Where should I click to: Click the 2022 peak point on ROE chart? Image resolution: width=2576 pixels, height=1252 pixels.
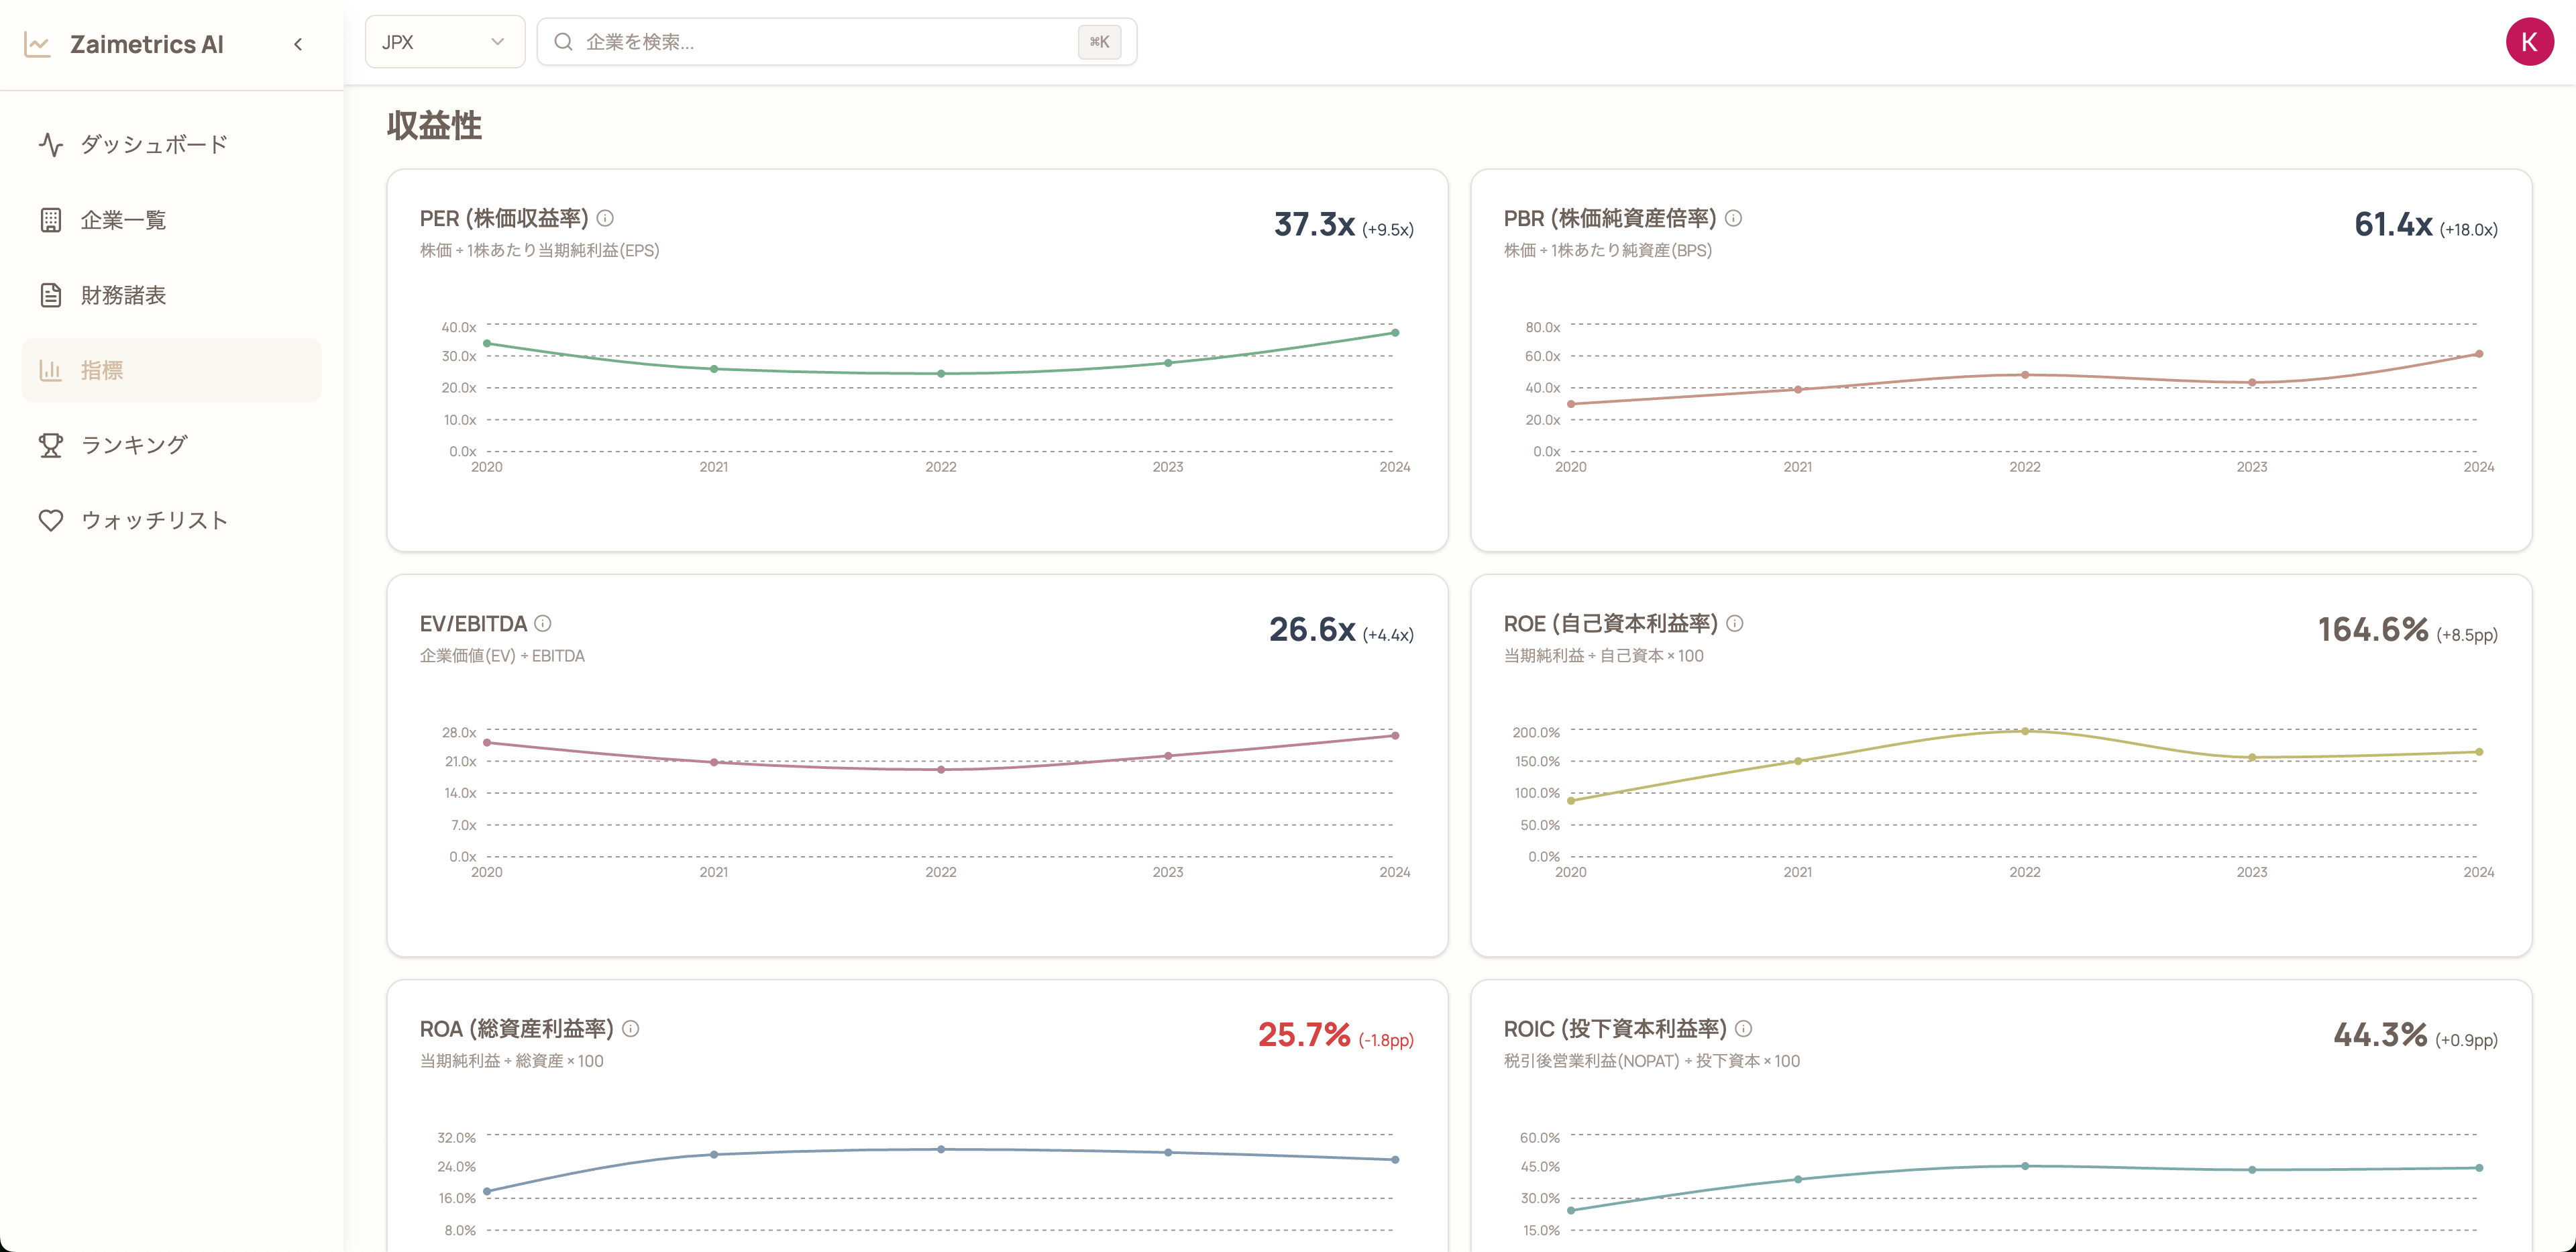click(x=2024, y=731)
